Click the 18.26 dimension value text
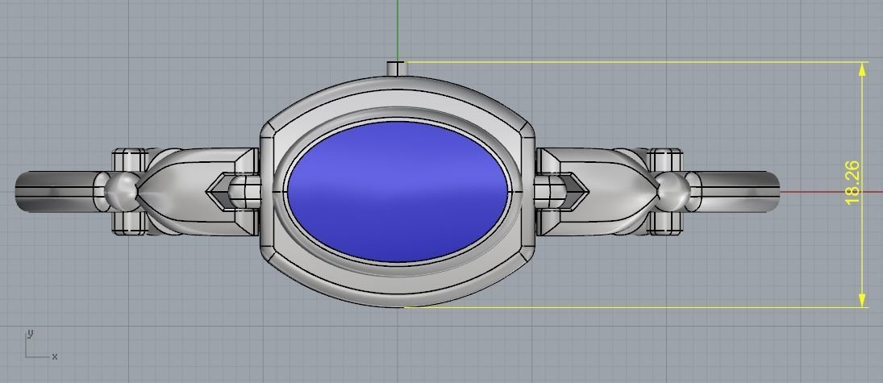Viewport: 883px width, 383px height. click(x=852, y=182)
